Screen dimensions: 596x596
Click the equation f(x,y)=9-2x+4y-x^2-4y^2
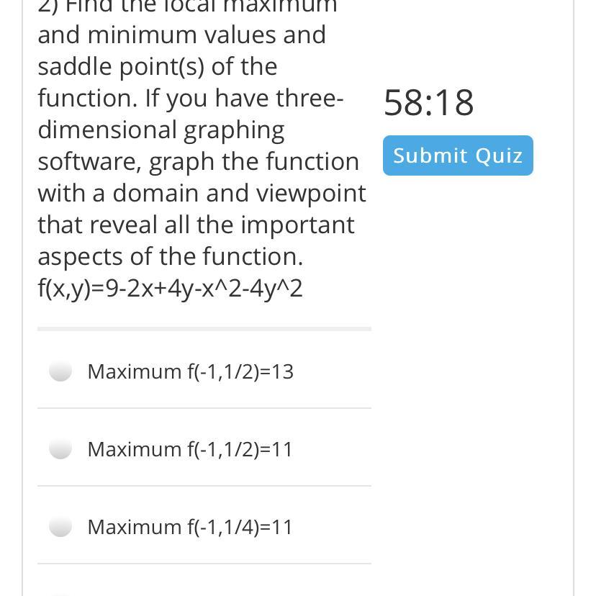click(x=170, y=288)
